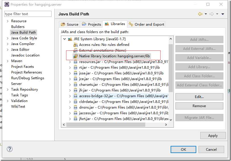The height and width of the screenshot is (161, 231).
Task: Click the vertical scrollbar up arrow
Action: click(x=171, y=39)
